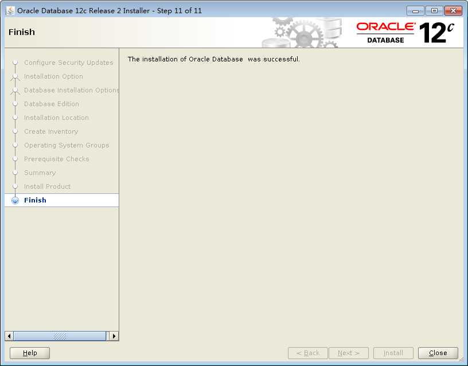Minimize the Oracle installer window

click(415, 11)
